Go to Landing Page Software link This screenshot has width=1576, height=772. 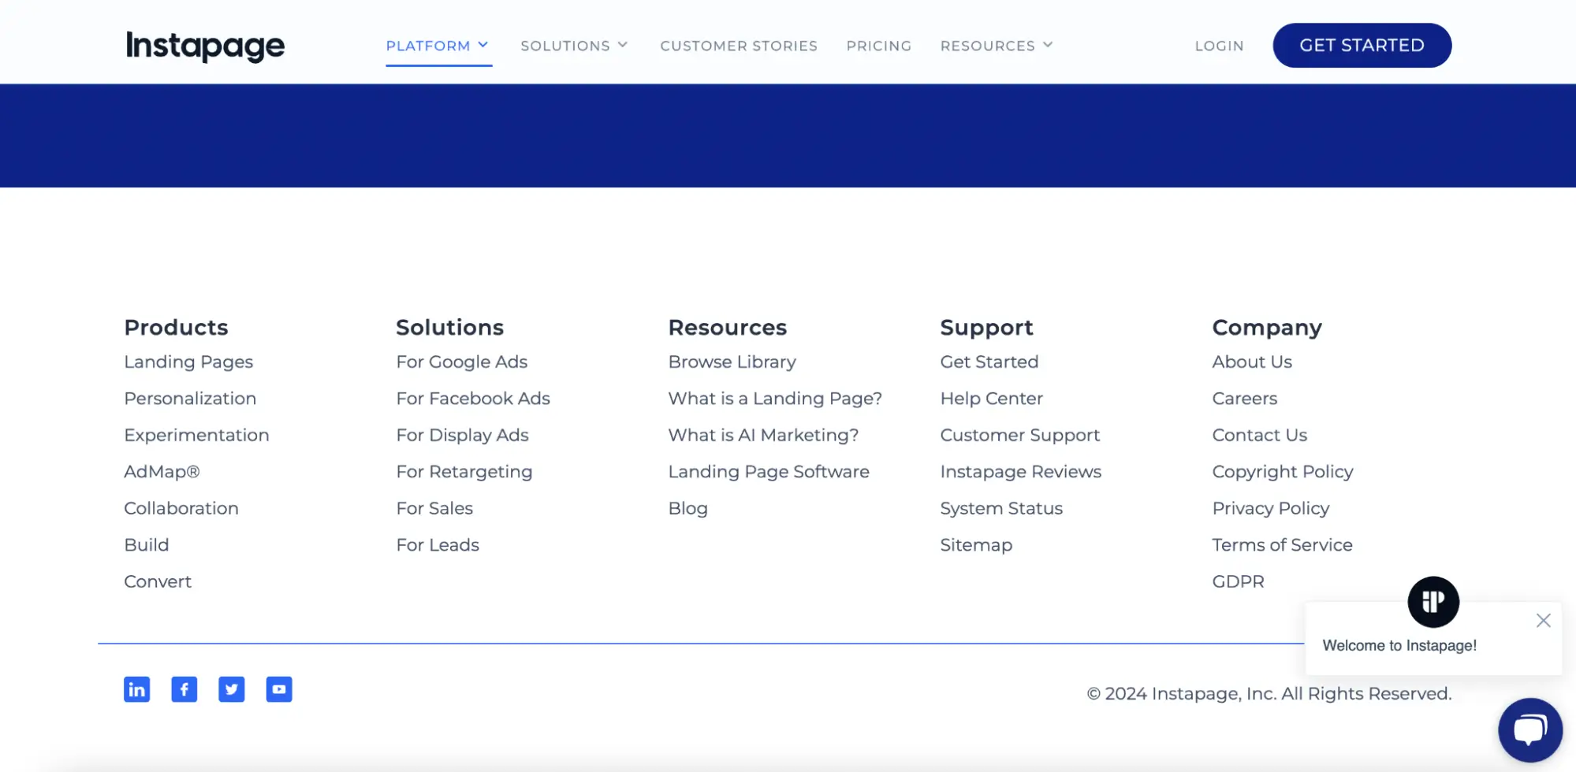pyautogui.click(x=769, y=472)
